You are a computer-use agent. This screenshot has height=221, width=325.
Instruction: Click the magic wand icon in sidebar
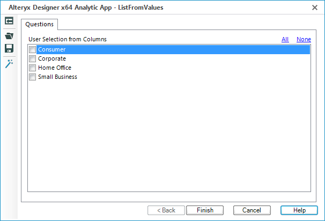pos(9,64)
